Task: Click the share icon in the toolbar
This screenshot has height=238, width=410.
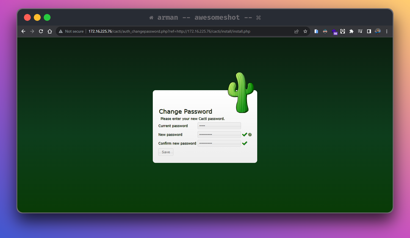Action: 297,31
